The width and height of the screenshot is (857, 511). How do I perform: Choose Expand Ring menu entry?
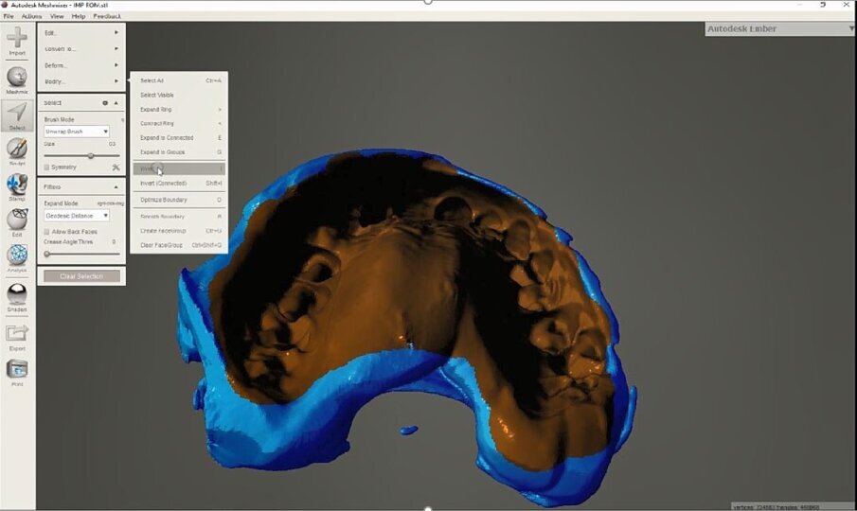(179, 109)
